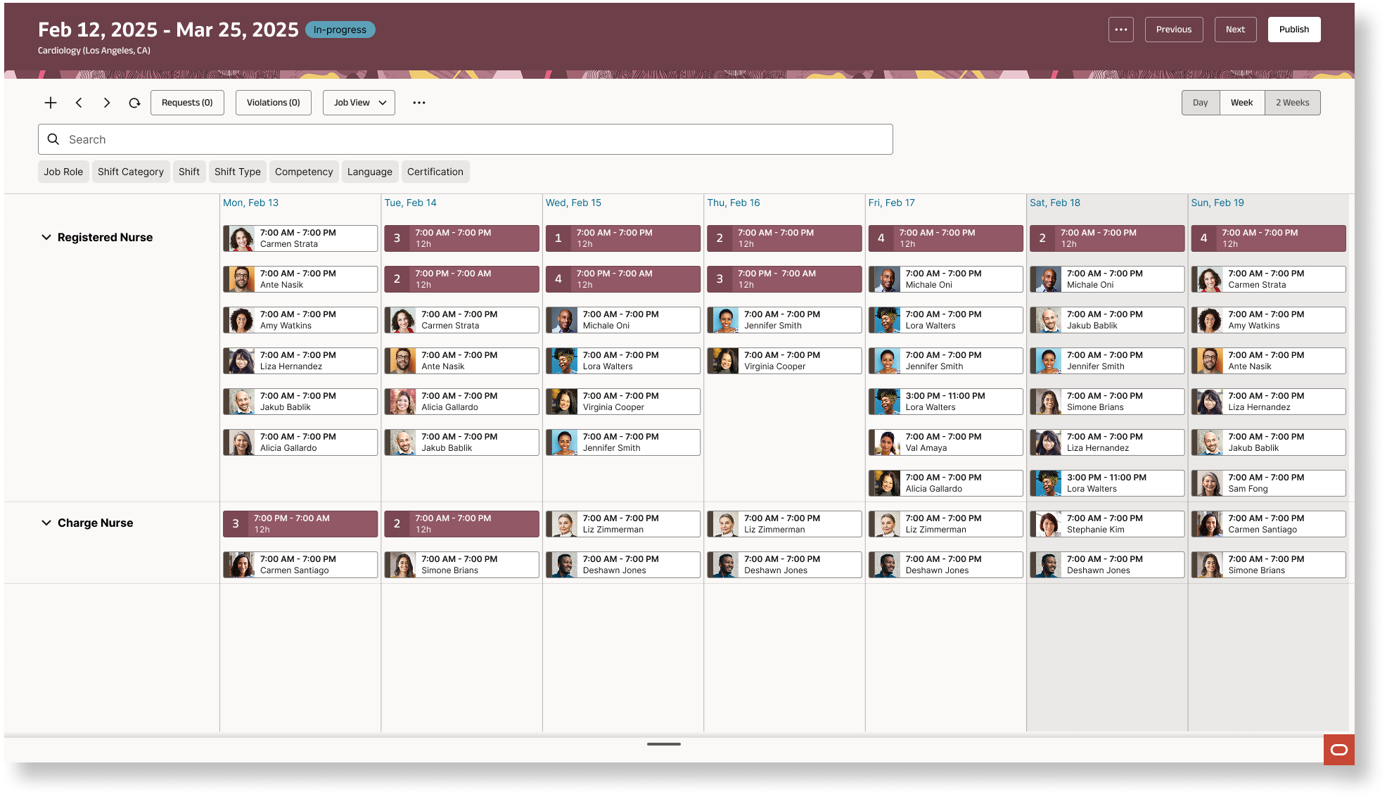Open the Competency filter

coord(304,172)
